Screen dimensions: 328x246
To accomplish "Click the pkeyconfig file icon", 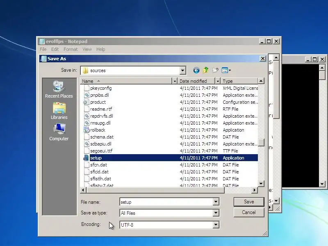I will (x=87, y=88).
